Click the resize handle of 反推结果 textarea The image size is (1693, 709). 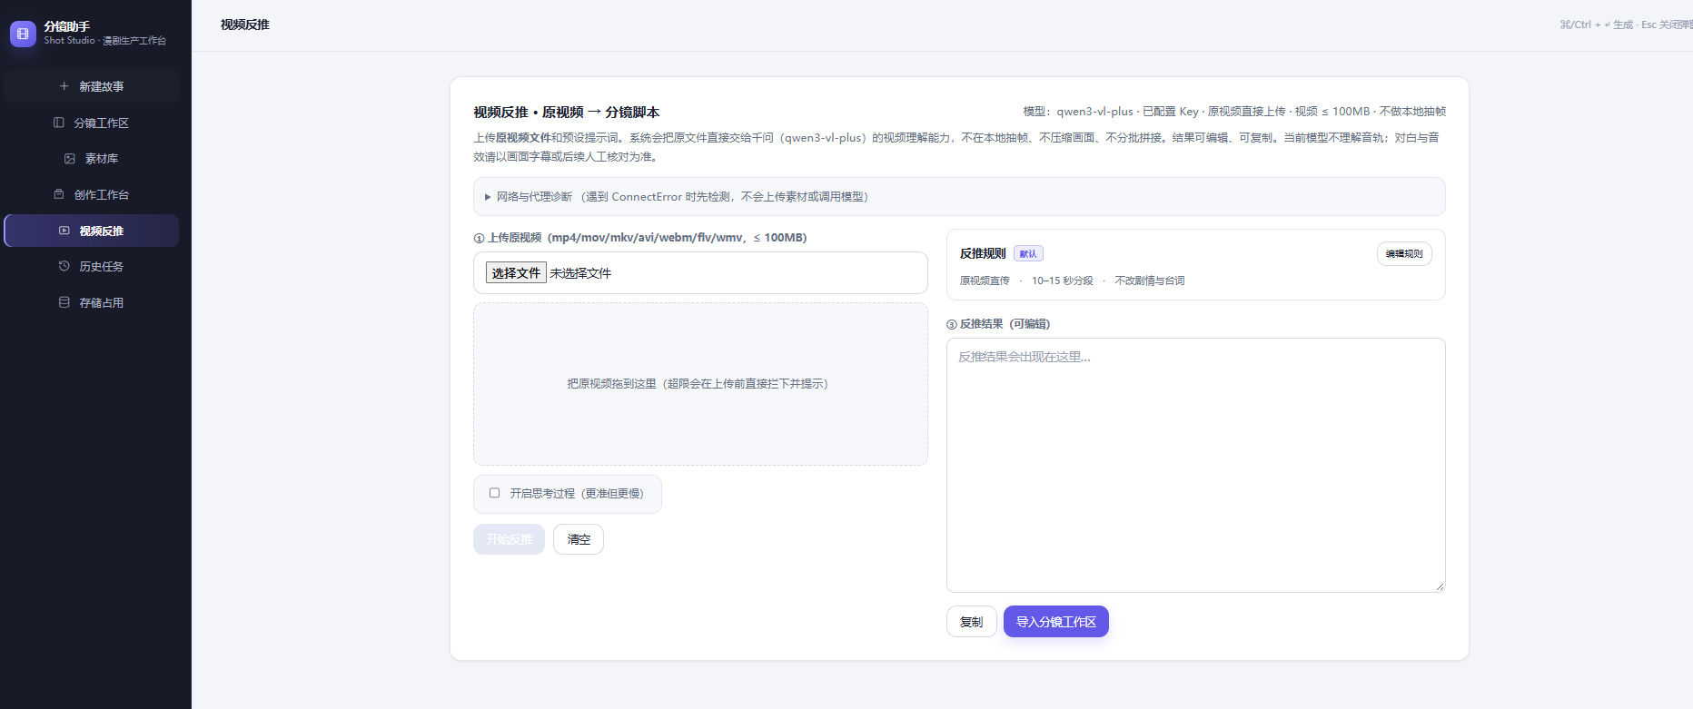[1440, 586]
